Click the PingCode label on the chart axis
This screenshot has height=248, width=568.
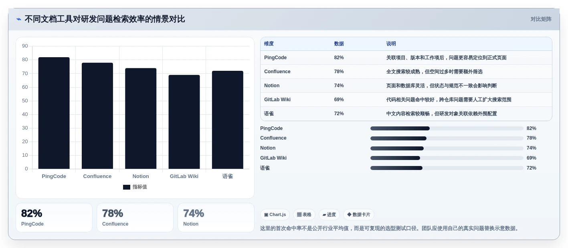[x=54, y=176]
